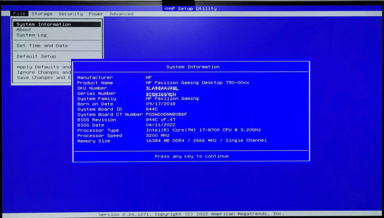
Task: Select the About menu entry
Action: pos(24,30)
